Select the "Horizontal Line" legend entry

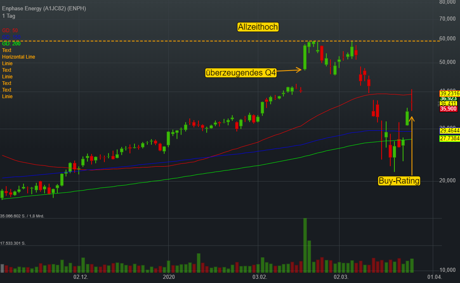(19, 57)
